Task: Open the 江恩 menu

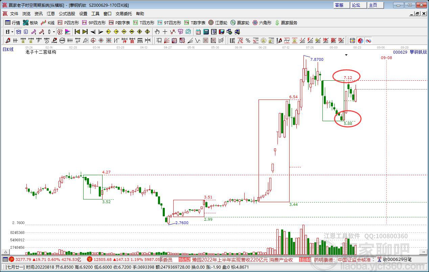Action: point(51,14)
